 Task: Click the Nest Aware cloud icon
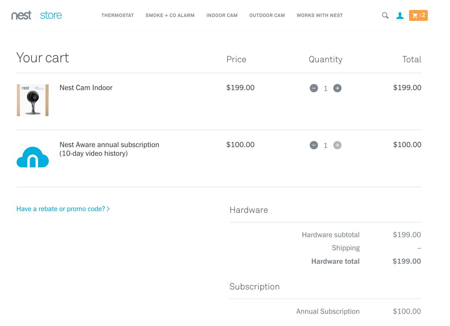[x=33, y=157]
